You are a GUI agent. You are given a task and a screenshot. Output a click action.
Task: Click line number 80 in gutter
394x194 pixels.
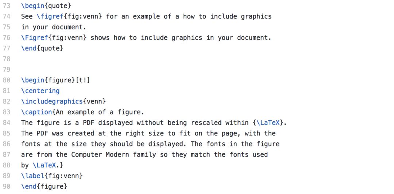tap(7, 80)
